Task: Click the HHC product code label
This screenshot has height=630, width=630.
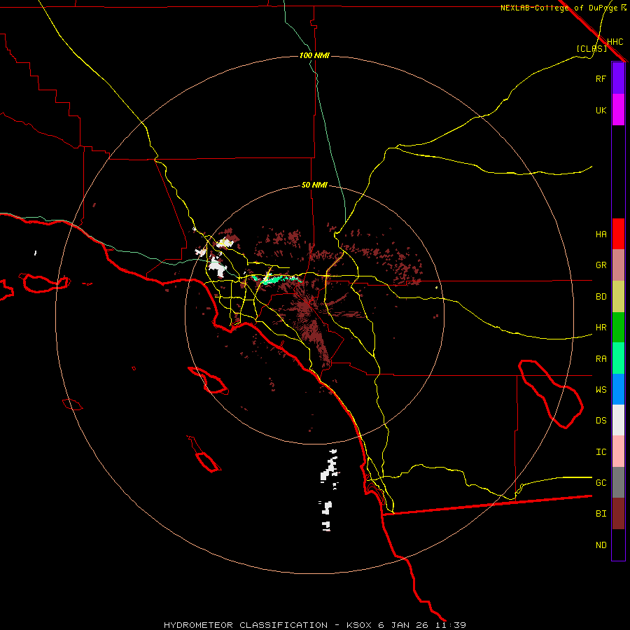Action: tap(615, 42)
